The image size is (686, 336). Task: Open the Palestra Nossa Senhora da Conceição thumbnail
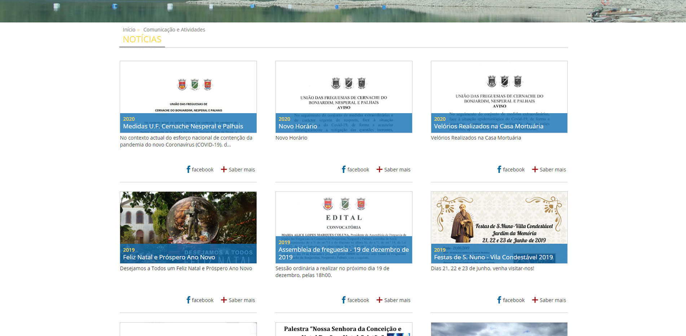tap(344, 329)
